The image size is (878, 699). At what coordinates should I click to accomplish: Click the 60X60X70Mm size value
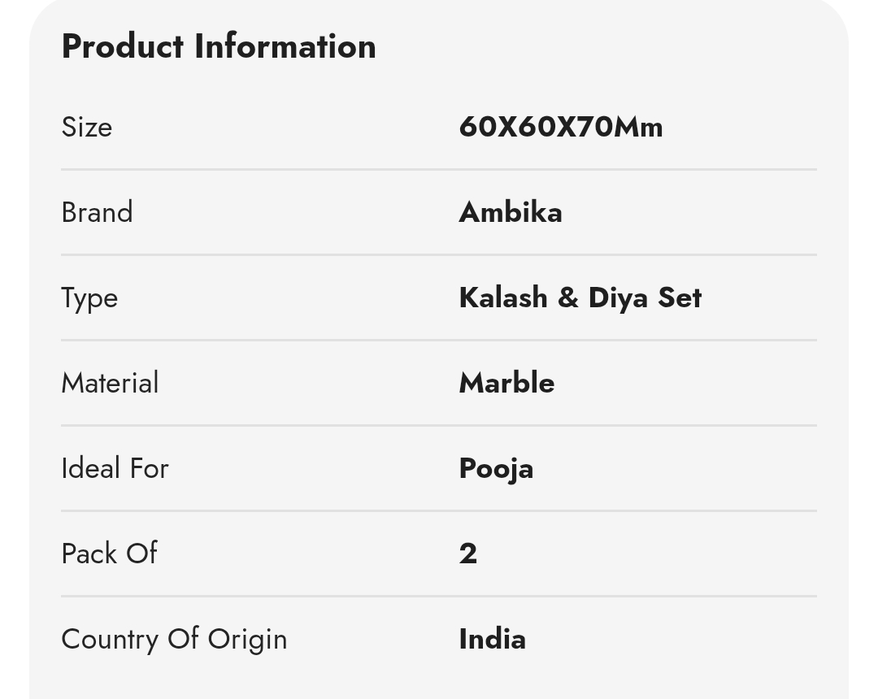click(560, 127)
